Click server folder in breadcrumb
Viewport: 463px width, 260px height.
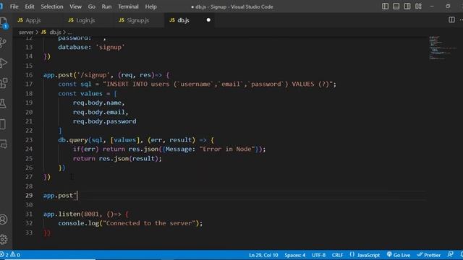[26, 32]
